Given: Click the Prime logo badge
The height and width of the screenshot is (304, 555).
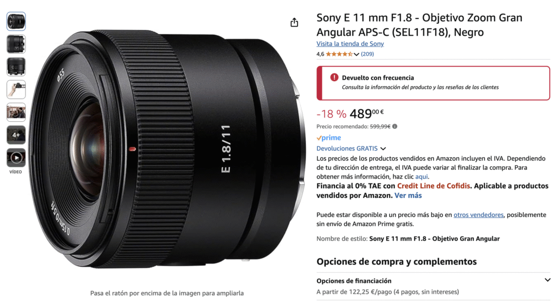Looking at the screenshot, I should pos(329,138).
